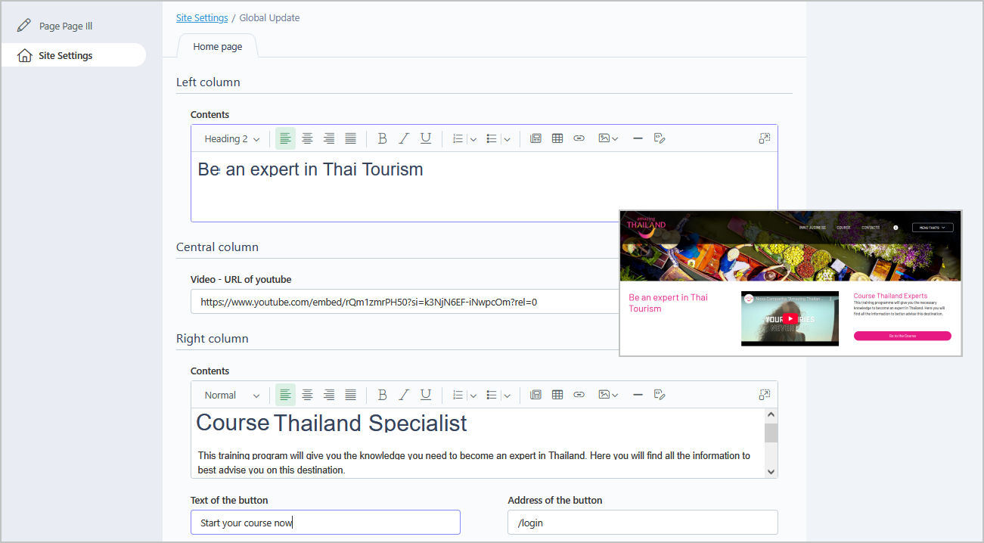Open the Site Settings breadcrumb link
984x543 pixels.
(201, 17)
